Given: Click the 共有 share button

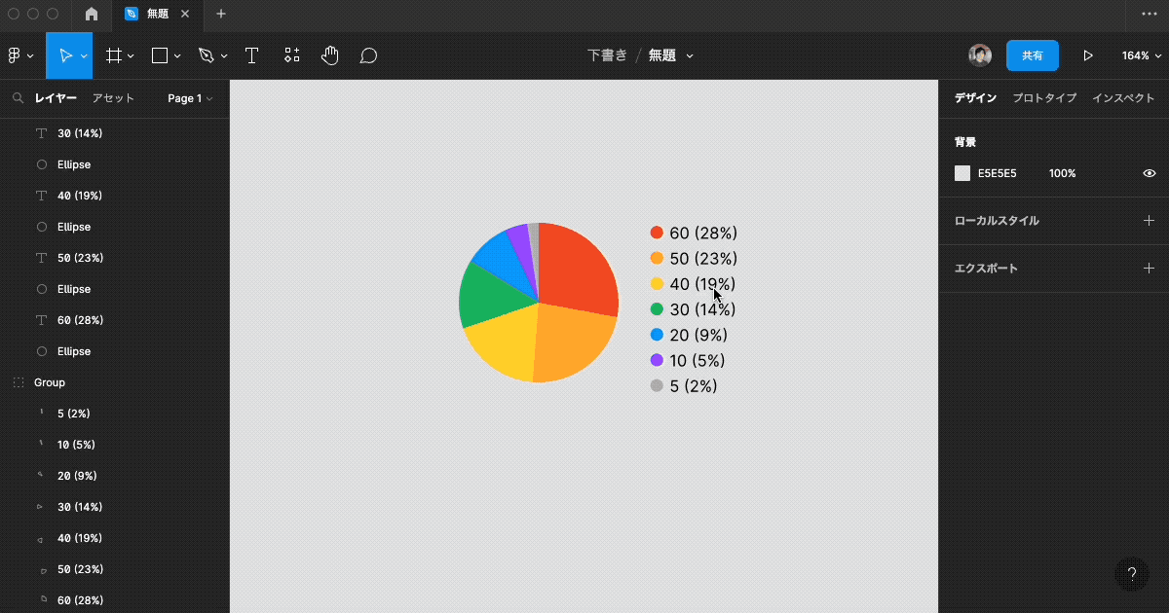Looking at the screenshot, I should (x=1033, y=55).
